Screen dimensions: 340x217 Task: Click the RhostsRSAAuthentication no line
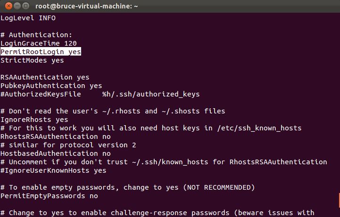coord(56,137)
